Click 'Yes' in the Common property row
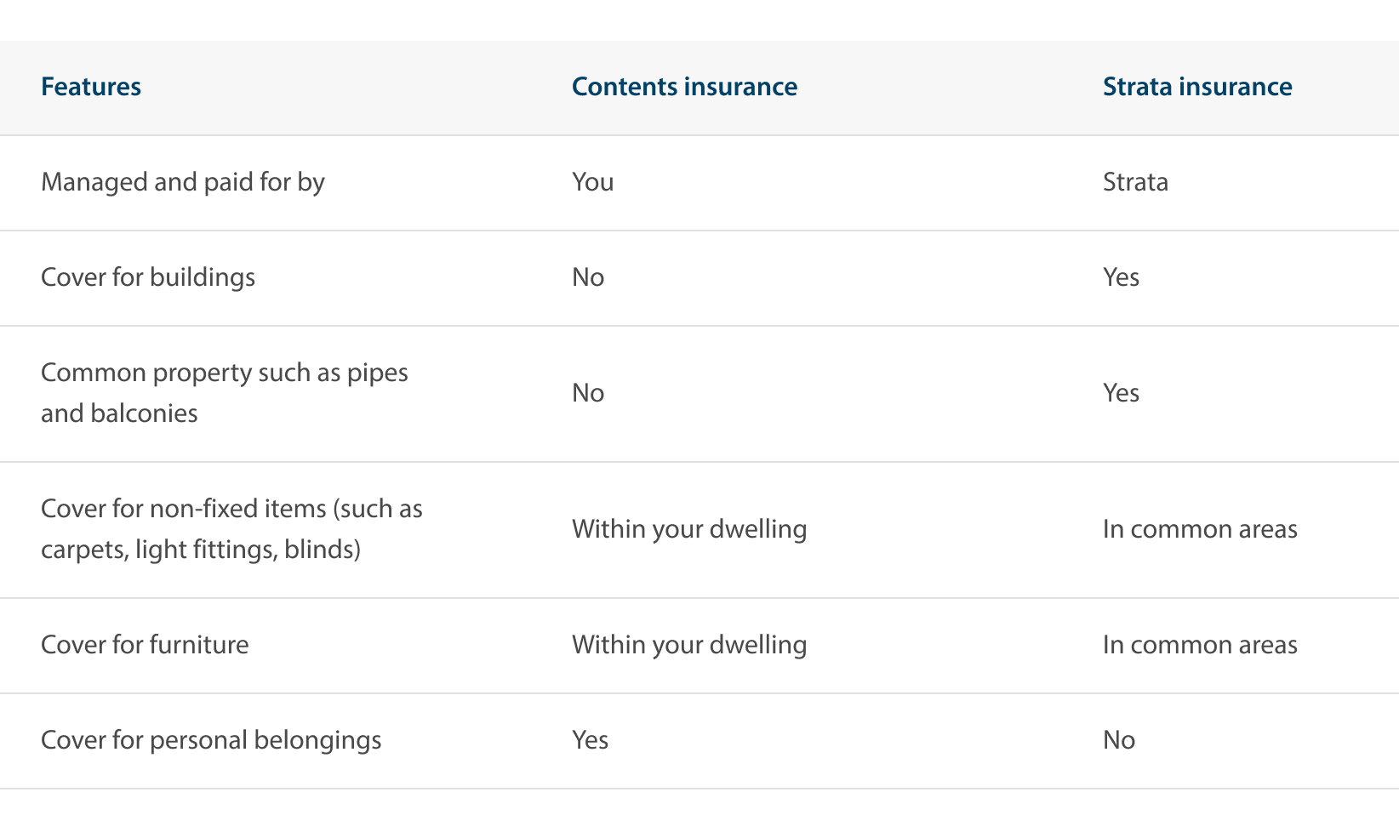The width and height of the screenshot is (1399, 815). tap(1121, 393)
